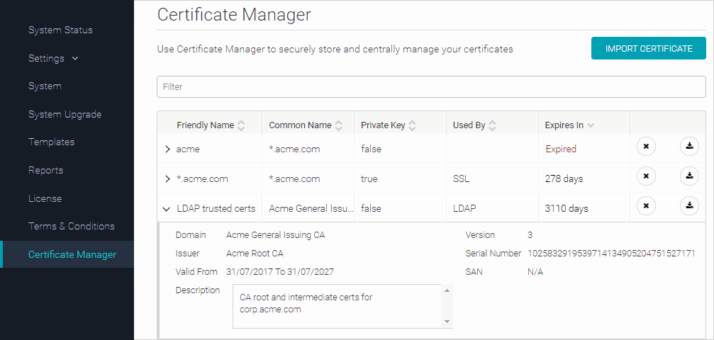This screenshot has width=714, height=340.
Task: Open System Status in the sidebar
Action: click(x=60, y=30)
